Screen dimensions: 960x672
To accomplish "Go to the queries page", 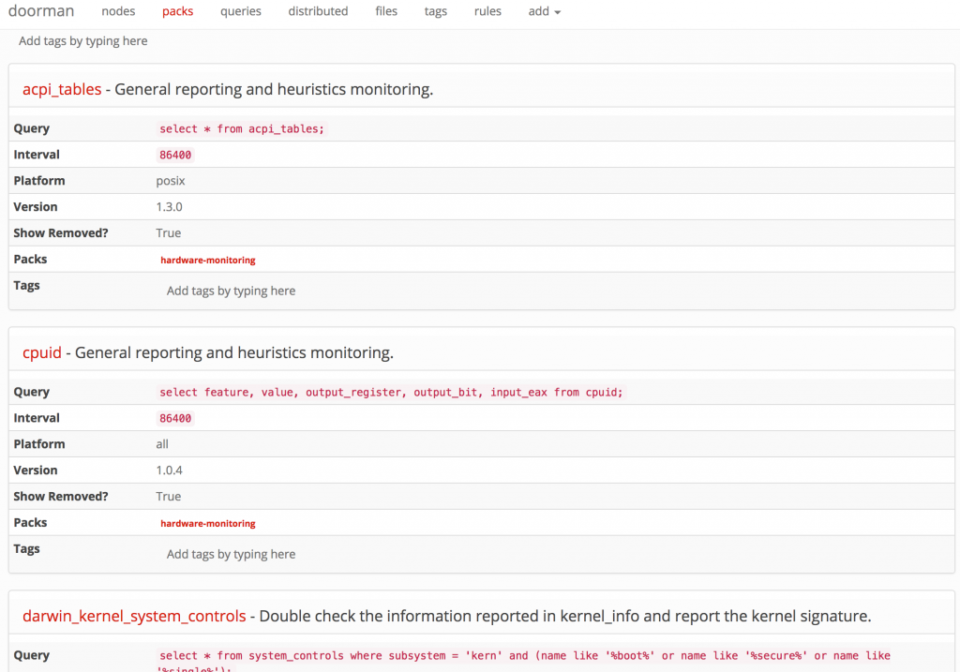I will coord(241,11).
